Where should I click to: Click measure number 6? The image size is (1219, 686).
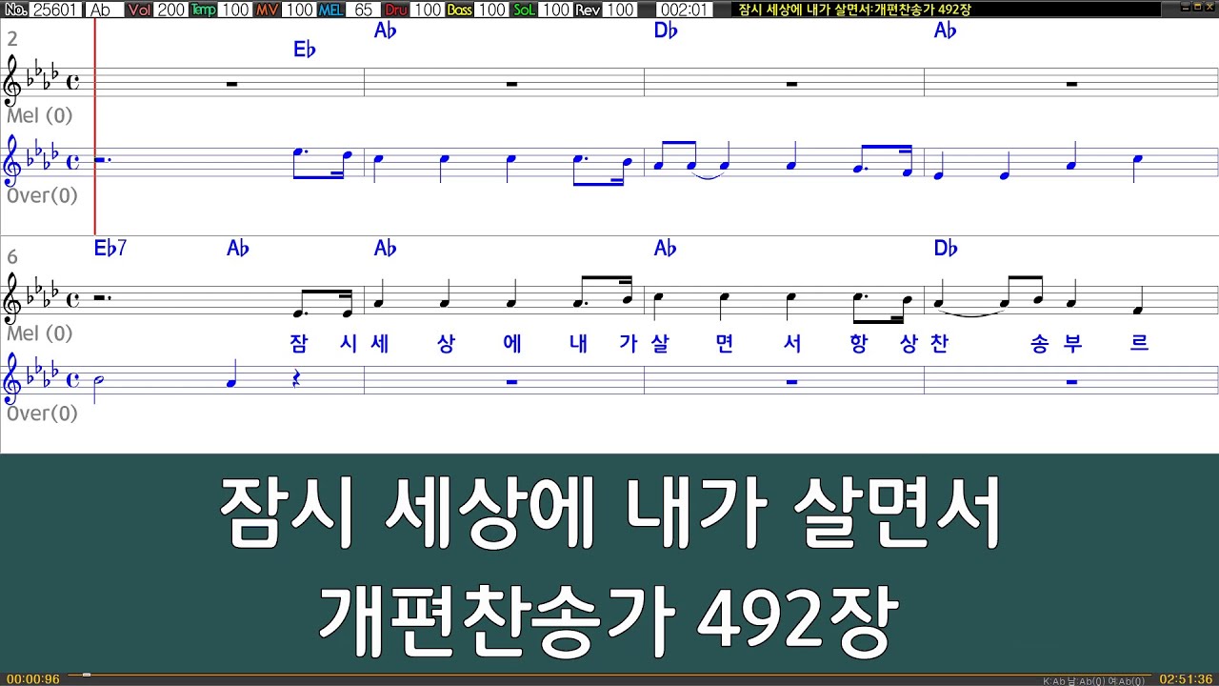coord(12,257)
